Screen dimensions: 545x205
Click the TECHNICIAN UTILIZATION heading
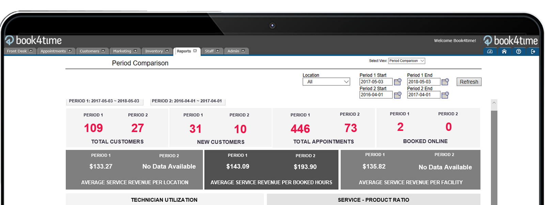coord(164,200)
